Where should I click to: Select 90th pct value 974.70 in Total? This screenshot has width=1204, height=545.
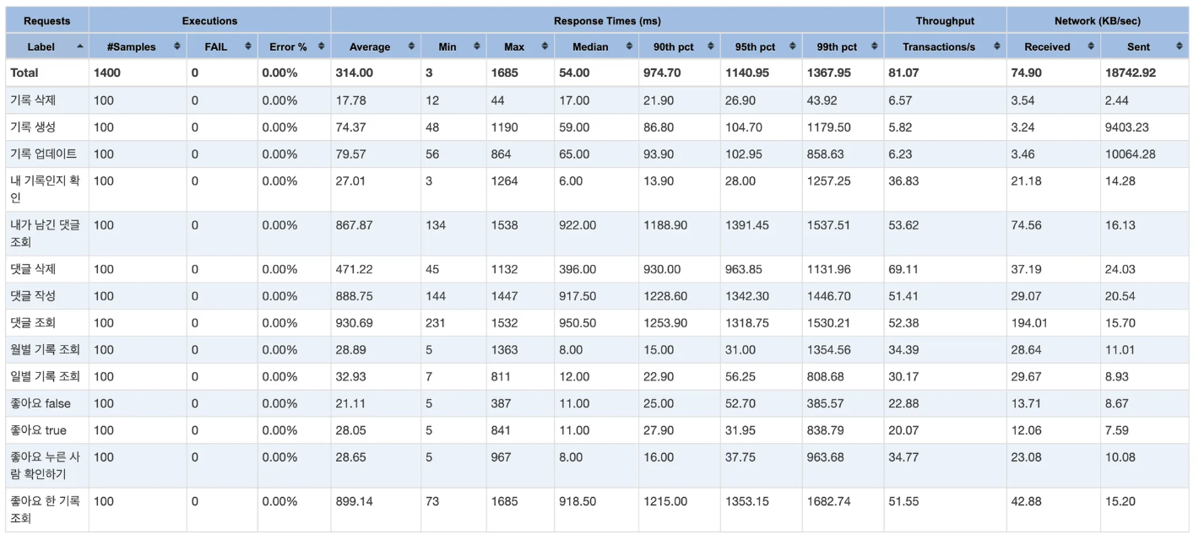(662, 73)
